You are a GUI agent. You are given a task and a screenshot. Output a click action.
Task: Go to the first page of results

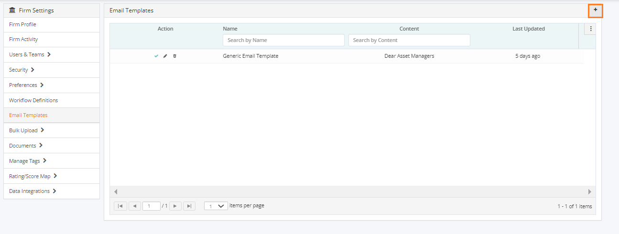(x=120, y=206)
